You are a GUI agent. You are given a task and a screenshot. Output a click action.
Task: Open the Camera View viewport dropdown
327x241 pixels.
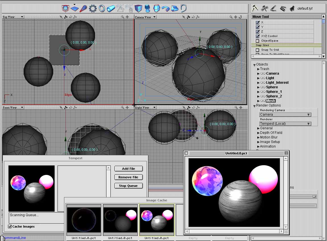tap(146, 17)
